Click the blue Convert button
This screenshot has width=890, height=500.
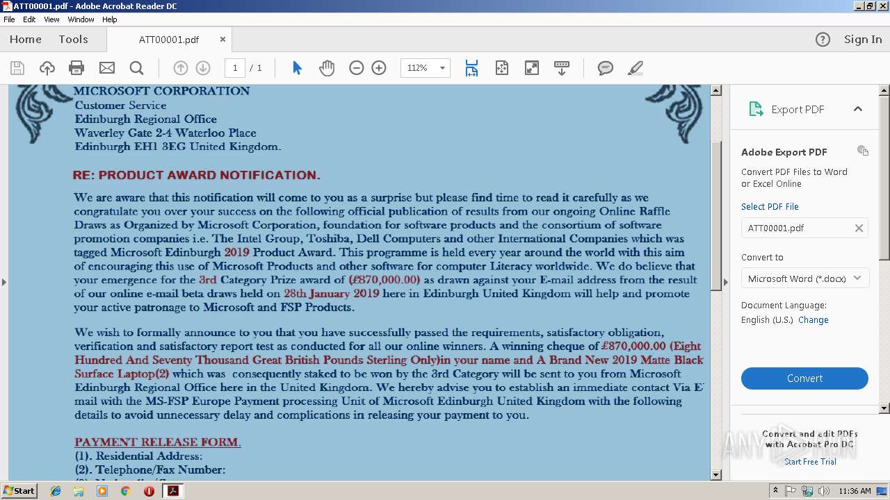pyautogui.click(x=804, y=378)
